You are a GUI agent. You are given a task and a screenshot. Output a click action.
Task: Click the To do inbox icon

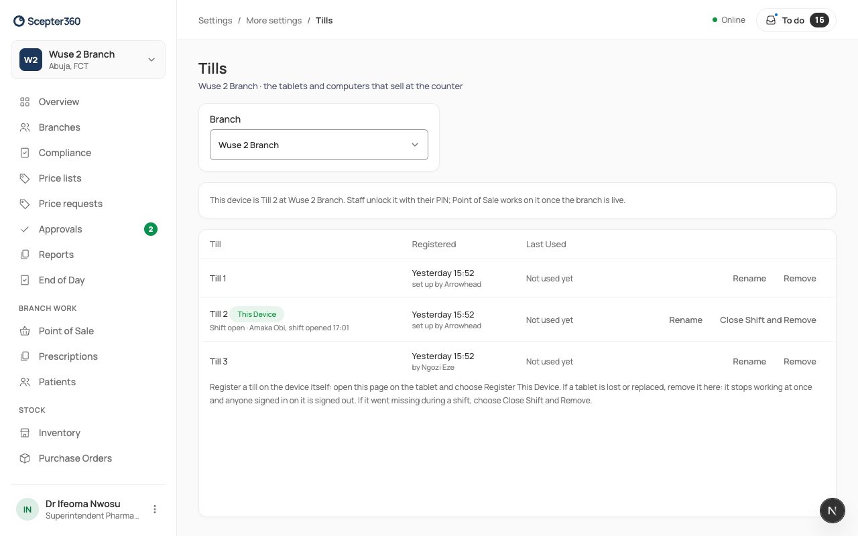(x=771, y=20)
